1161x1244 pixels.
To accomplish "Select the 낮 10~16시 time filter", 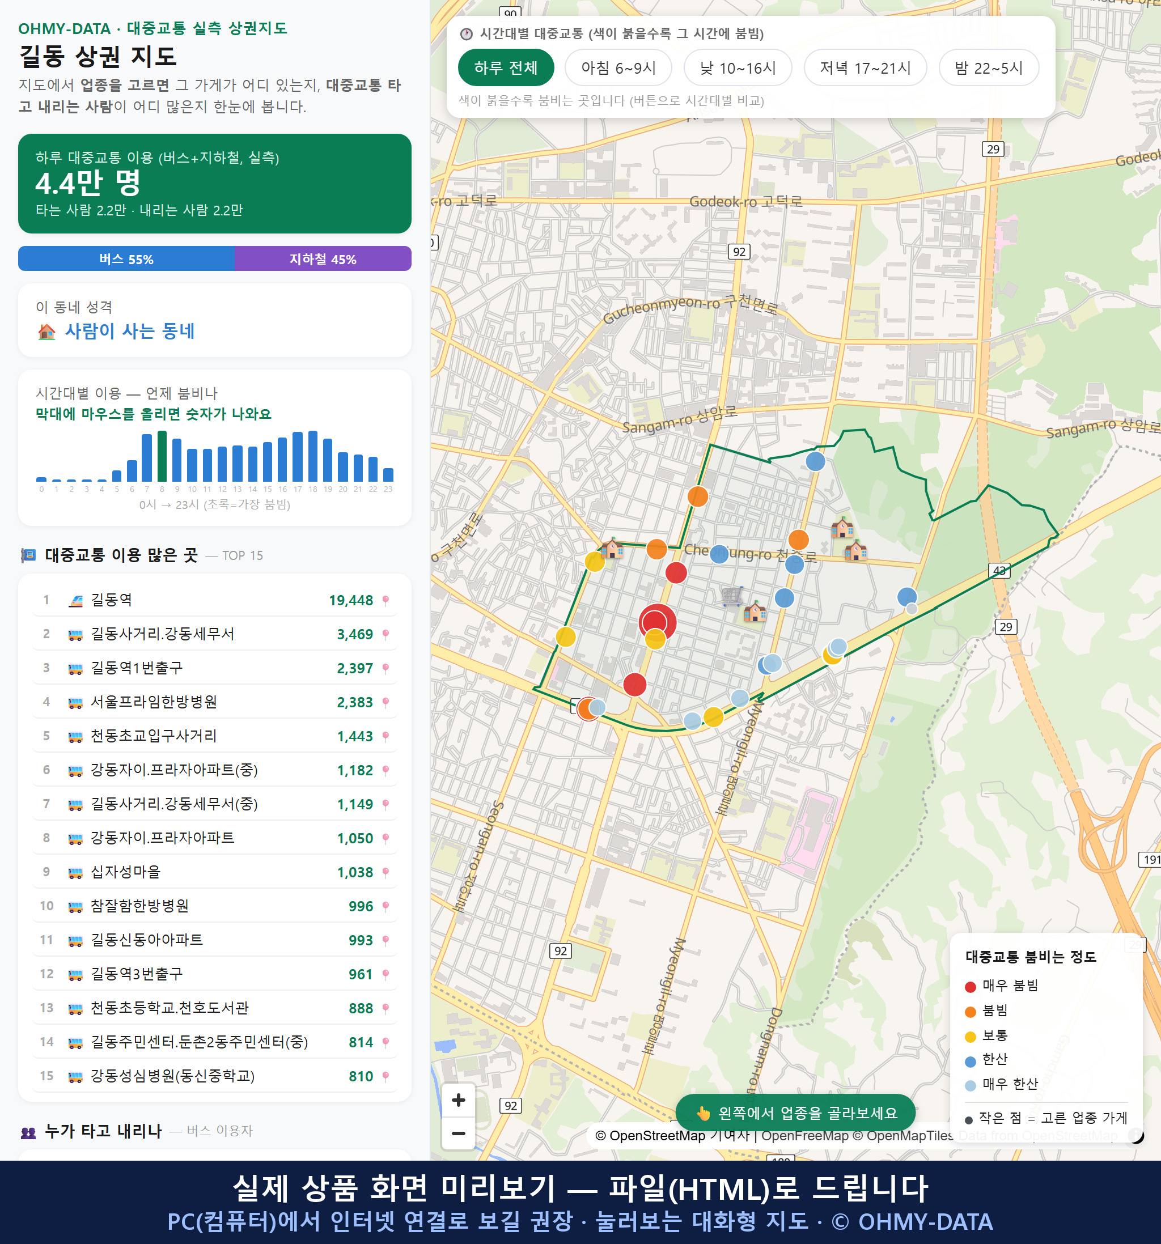I will [x=738, y=67].
